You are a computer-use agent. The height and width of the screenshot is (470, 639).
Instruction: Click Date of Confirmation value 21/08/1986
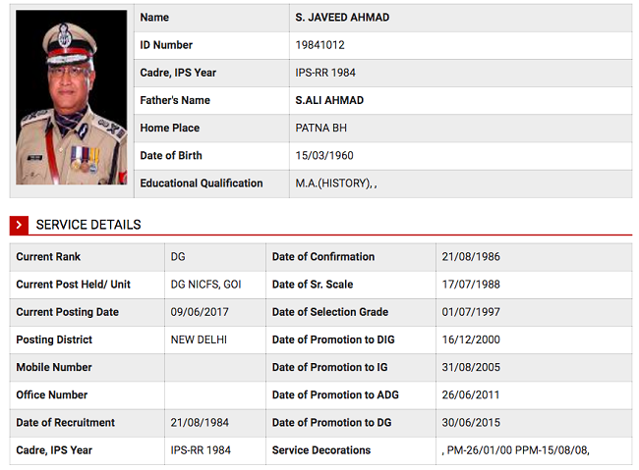click(x=471, y=257)
